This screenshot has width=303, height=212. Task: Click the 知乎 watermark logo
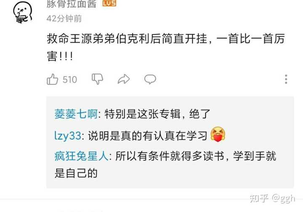[259, 198]
